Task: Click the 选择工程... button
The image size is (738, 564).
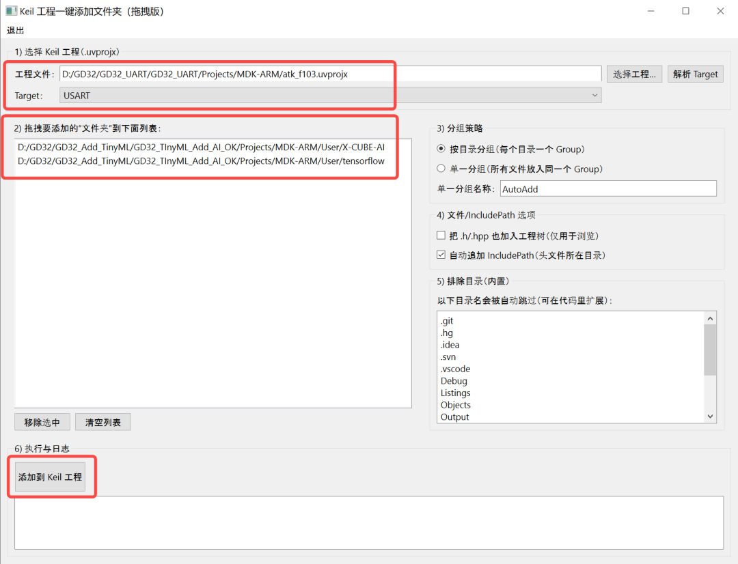Action: (x=634, y=74)
